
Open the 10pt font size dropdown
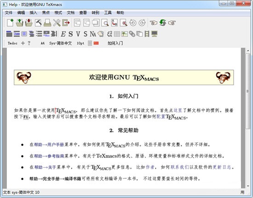[x=80, y=43]
